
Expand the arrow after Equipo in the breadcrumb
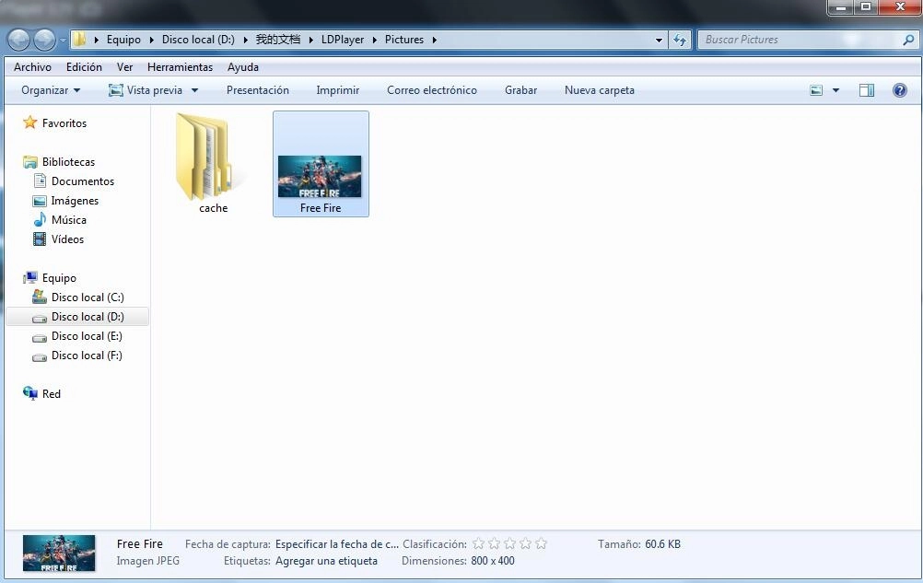(x=151, y=40)
